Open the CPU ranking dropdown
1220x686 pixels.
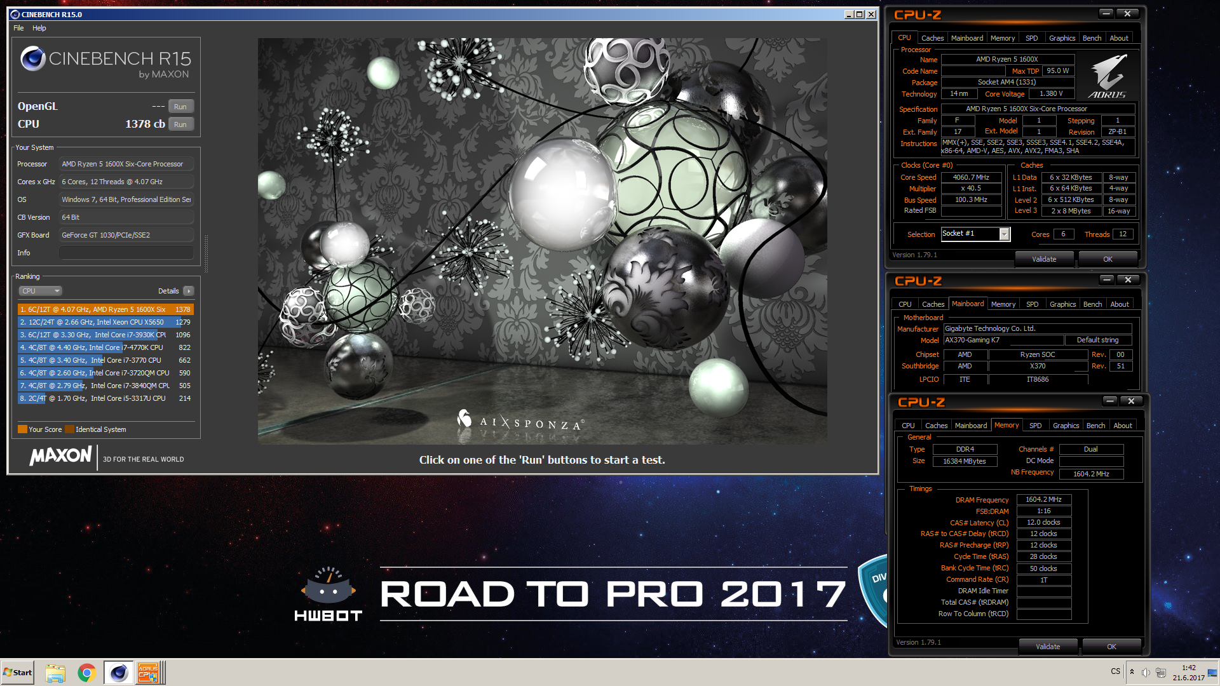pyautogui.click(x=40, y=291)
